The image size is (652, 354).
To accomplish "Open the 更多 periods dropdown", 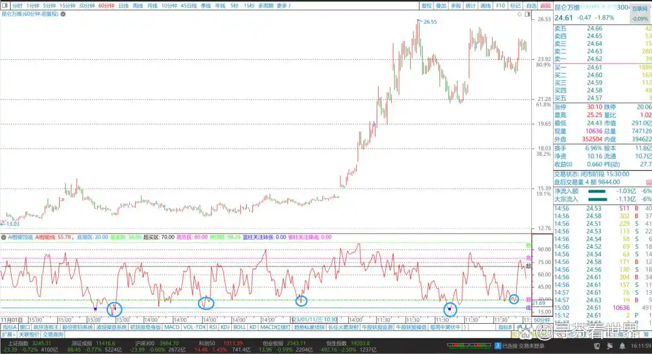I will tap(284, 5).
